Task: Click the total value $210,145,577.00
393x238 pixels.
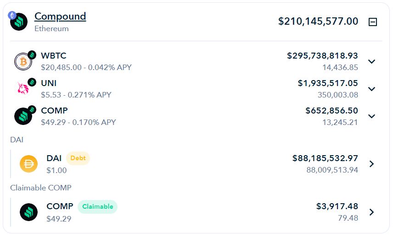Action: [318, 21]
